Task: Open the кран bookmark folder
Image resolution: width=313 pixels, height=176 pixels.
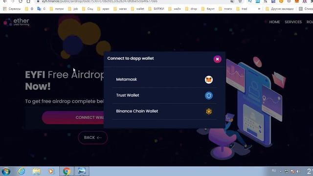Action: click(103, 9)
